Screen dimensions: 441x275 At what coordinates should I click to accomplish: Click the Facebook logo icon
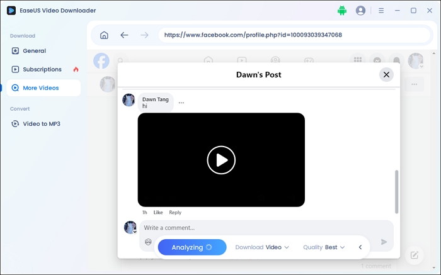click(101, 60)
